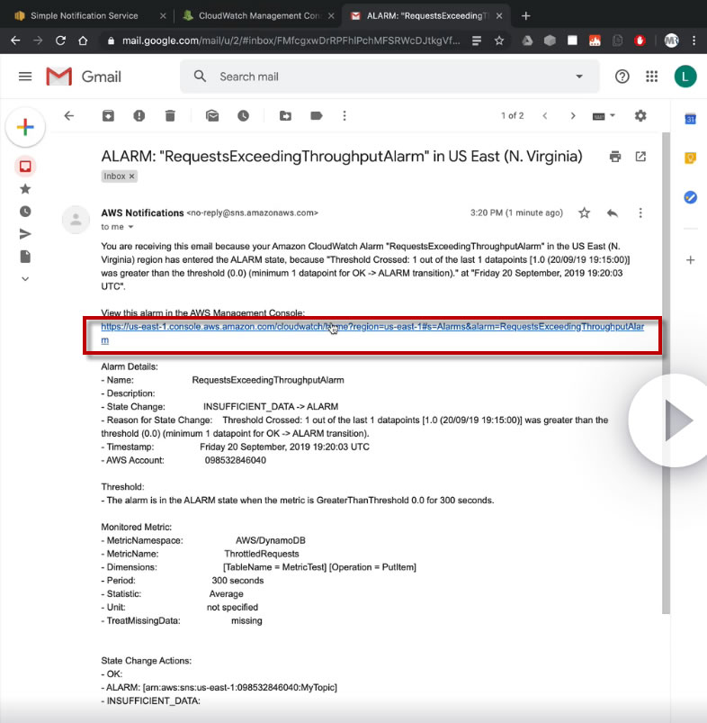Click sender avatar of AWS Notifications
The image size is (707, 723).
pos(76,220)
